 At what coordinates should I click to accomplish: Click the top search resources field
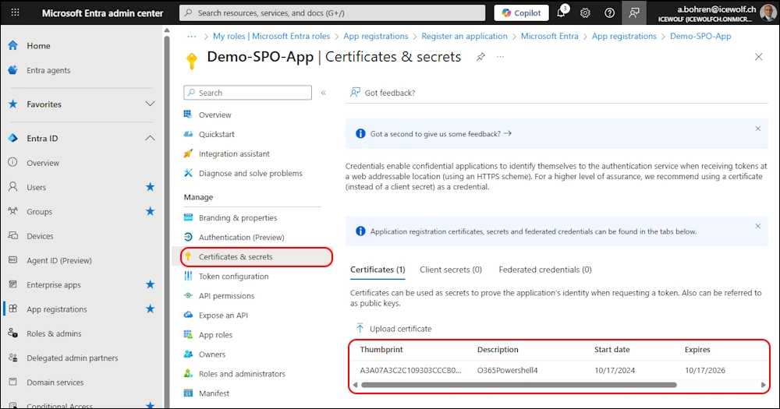[331, 13]
